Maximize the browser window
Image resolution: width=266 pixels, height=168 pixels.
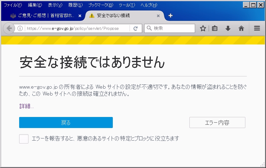pyautogui.click(x=253, y=5)
